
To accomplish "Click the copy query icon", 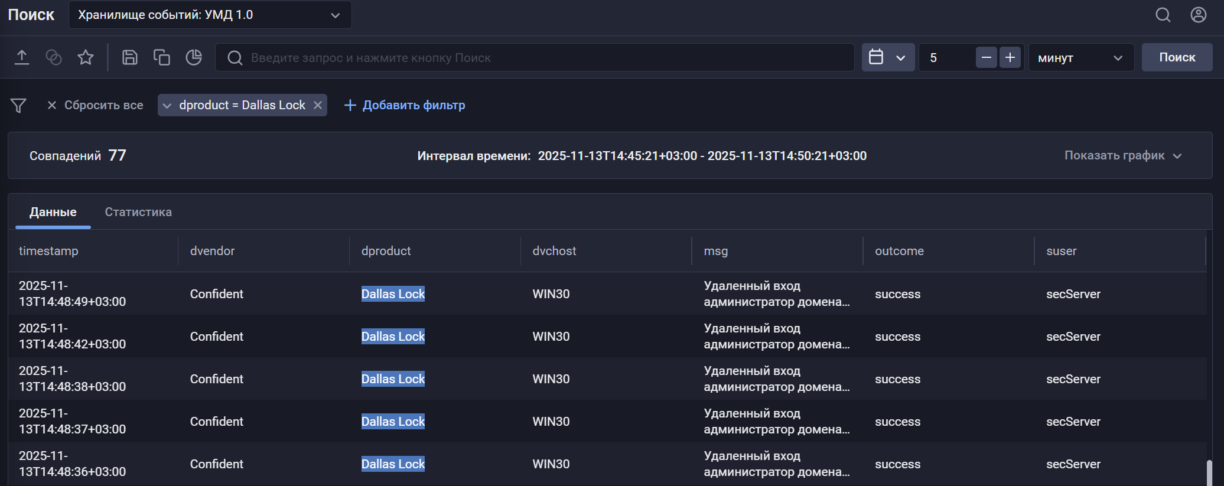I will (161, 57).
